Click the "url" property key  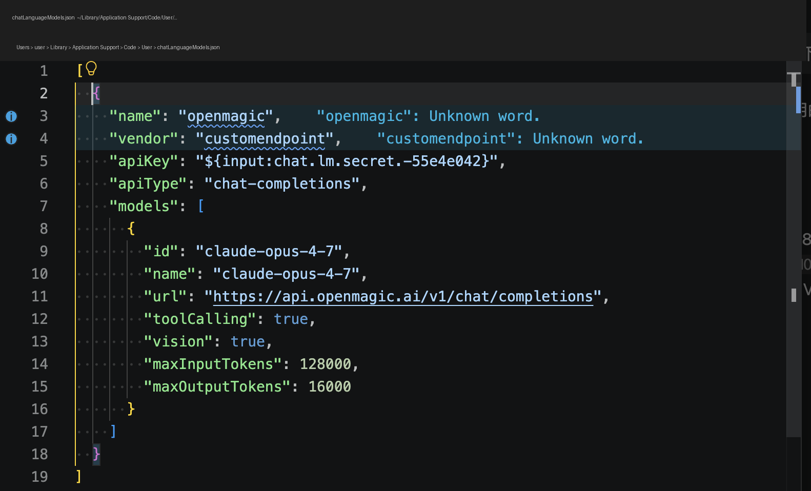(x=166, y=297)
